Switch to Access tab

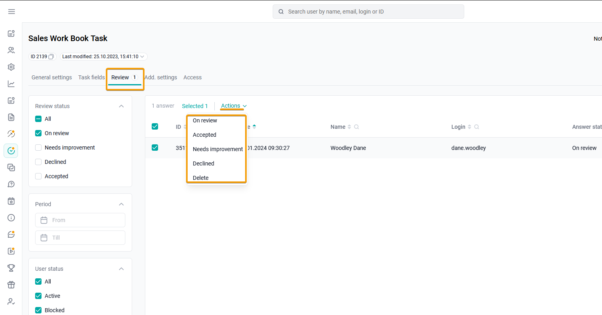click(x=192, y=77)
